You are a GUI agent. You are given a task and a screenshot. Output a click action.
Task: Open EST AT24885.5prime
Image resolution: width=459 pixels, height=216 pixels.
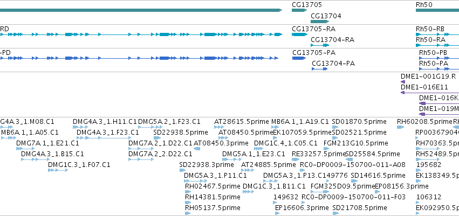point(248,170)
